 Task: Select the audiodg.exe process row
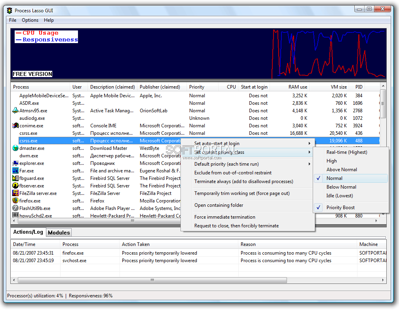(195, 118)
